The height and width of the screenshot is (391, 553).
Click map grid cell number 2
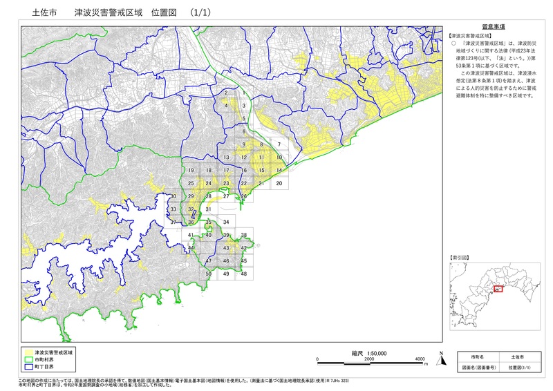click(226, 92)
